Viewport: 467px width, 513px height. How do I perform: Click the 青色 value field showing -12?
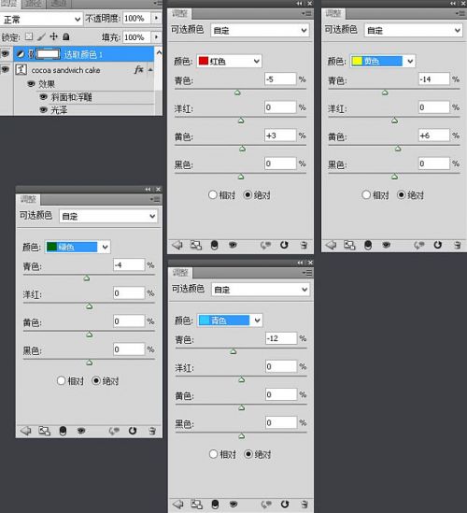click(281, 338)
